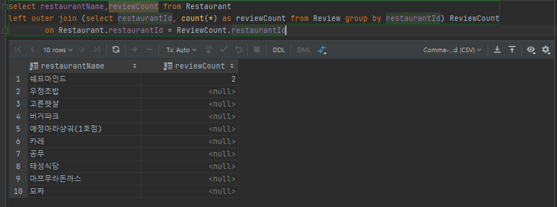Select the cell '우정초밥'
557x207 pixels.
(x=85, y=91)
